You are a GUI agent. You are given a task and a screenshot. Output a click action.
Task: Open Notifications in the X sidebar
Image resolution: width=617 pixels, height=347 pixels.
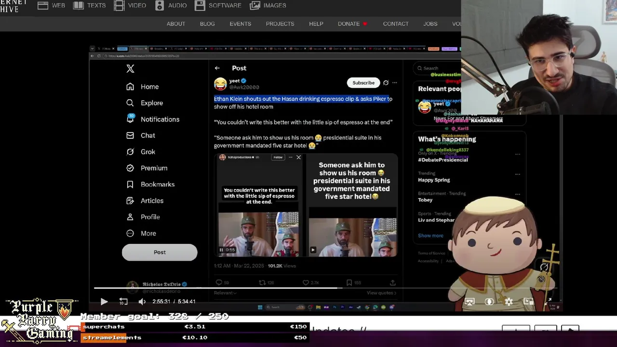pos(152,119)
